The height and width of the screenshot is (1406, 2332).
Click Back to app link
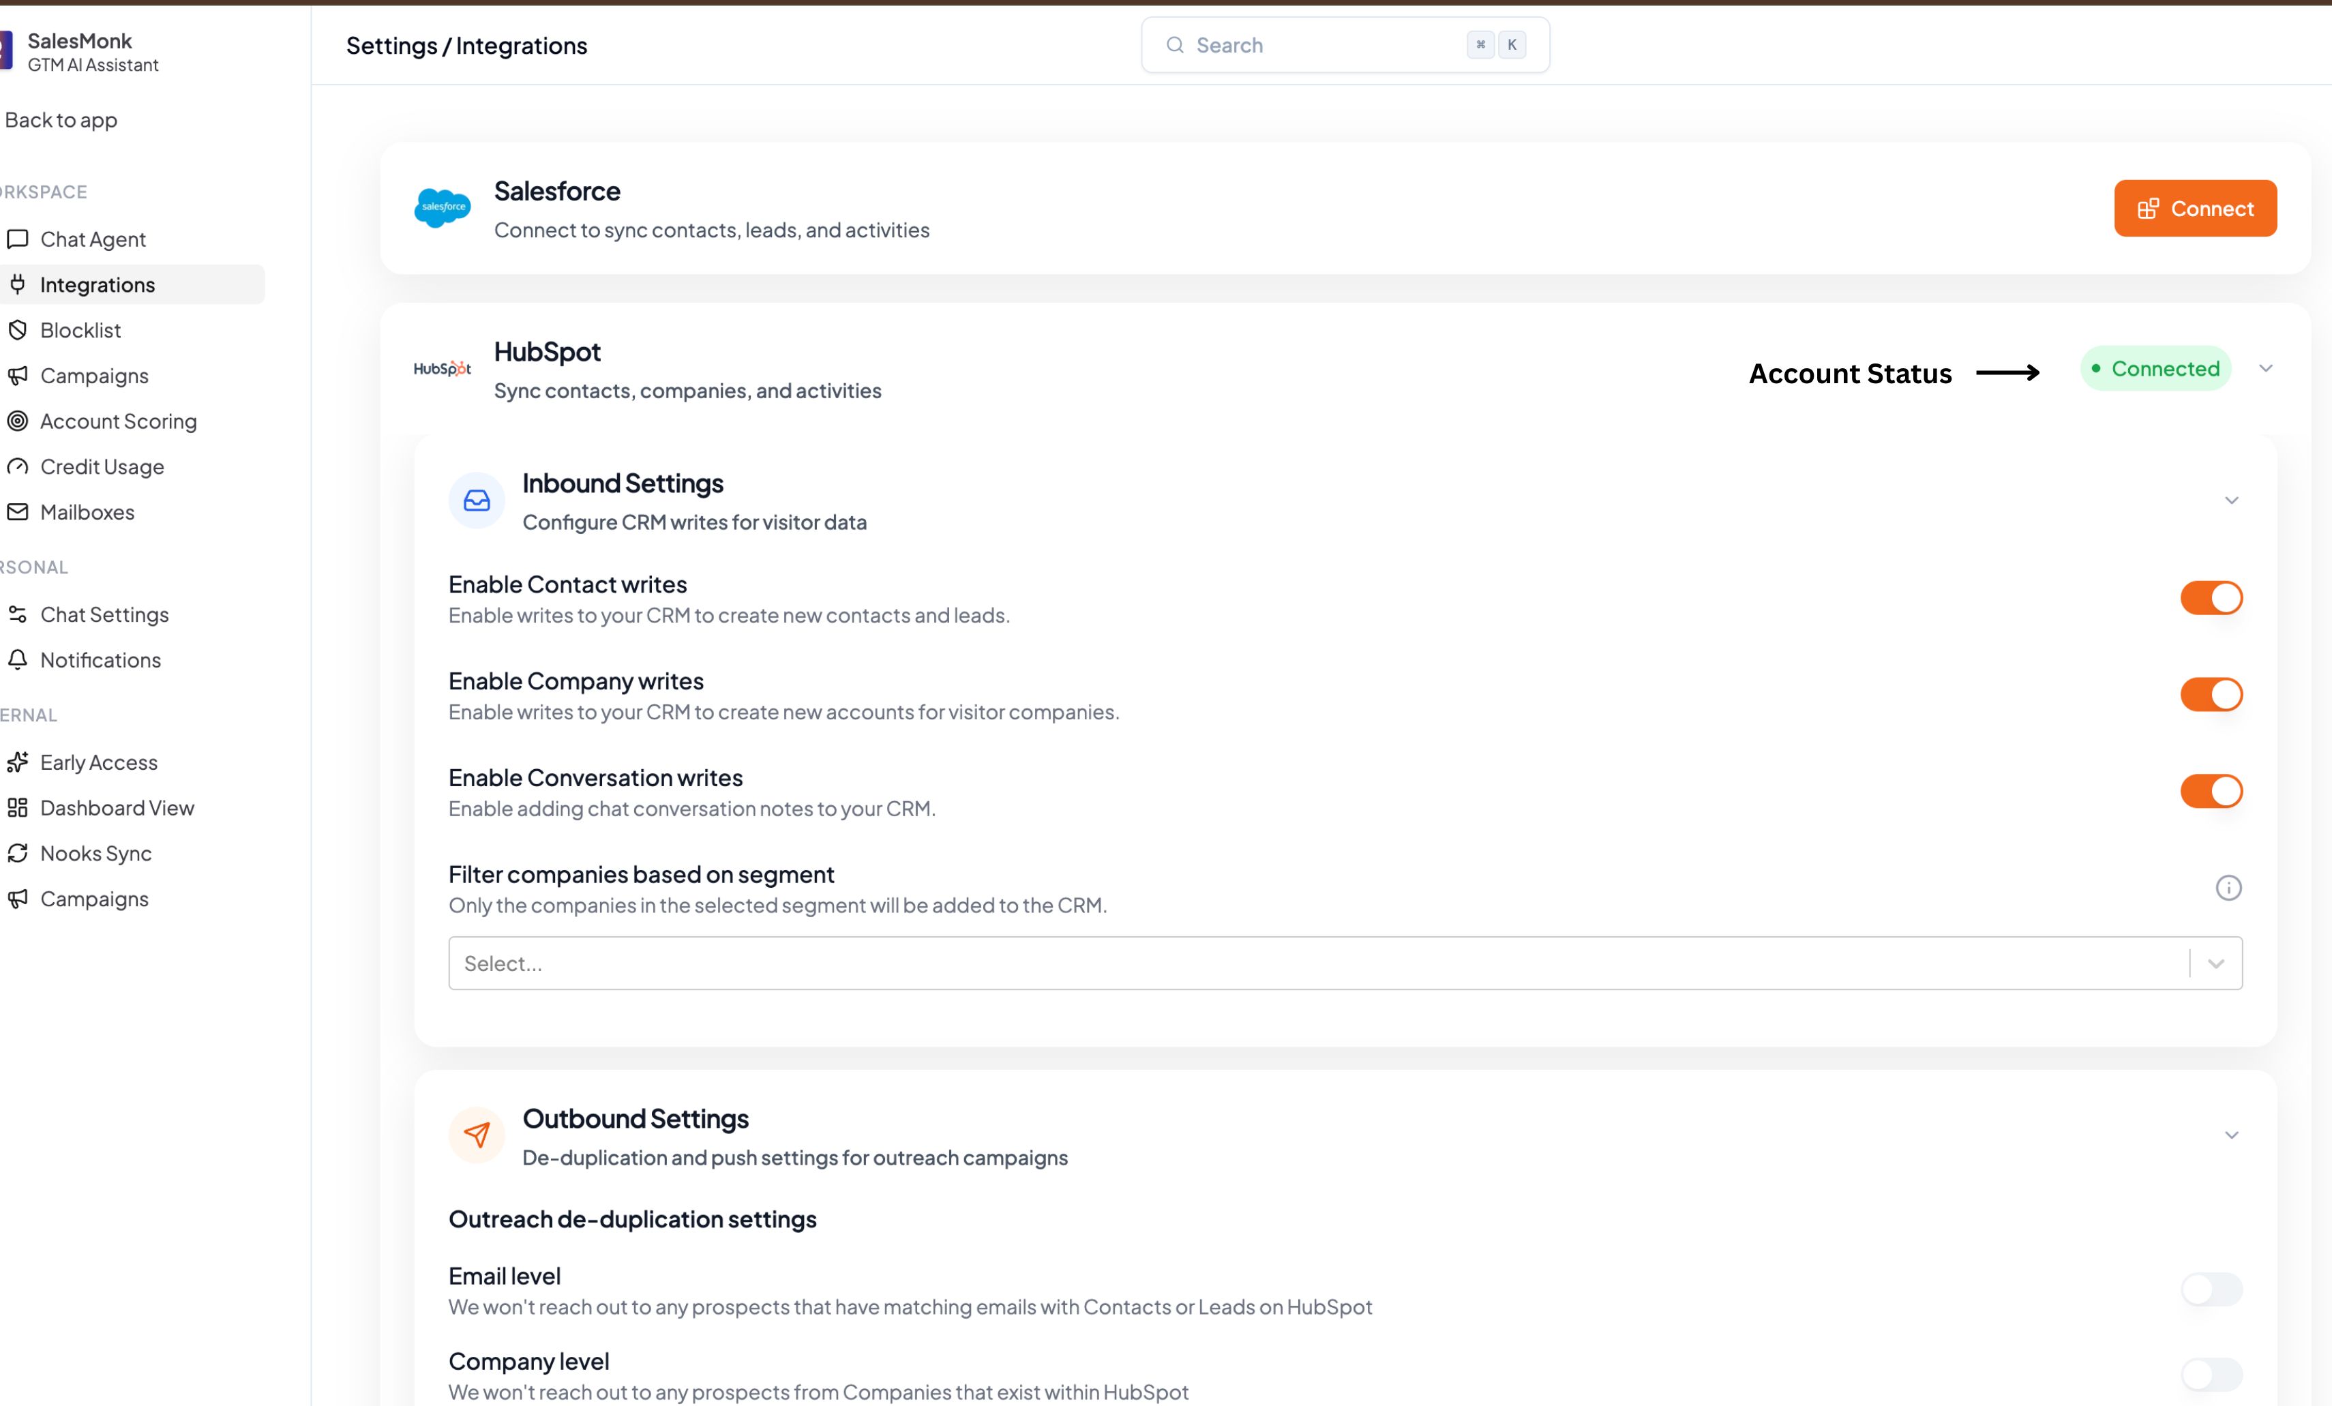pos(61,120)
